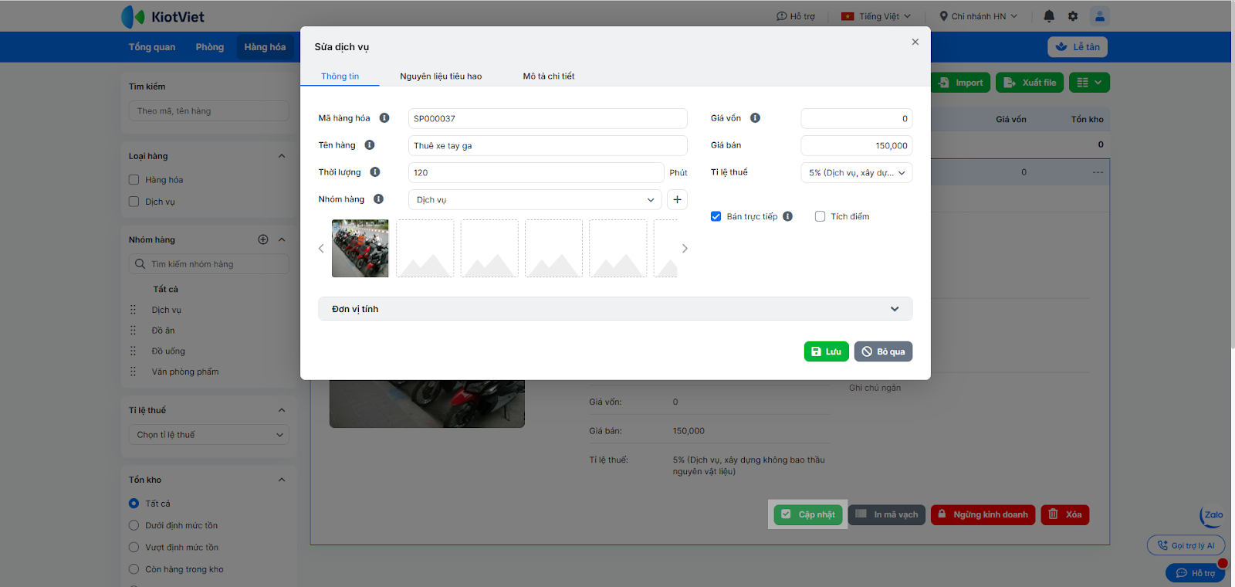Switch to Nguyên liệu tiêu hao tab

pos(441,76)
